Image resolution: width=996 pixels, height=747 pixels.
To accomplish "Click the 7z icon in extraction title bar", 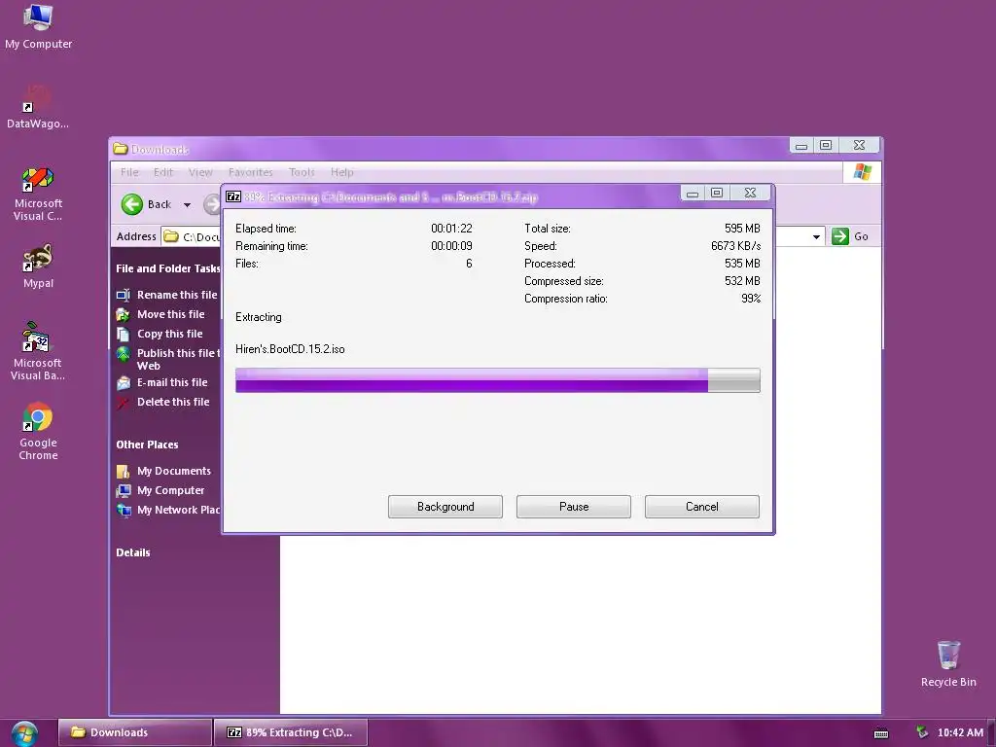I will 233,196.
